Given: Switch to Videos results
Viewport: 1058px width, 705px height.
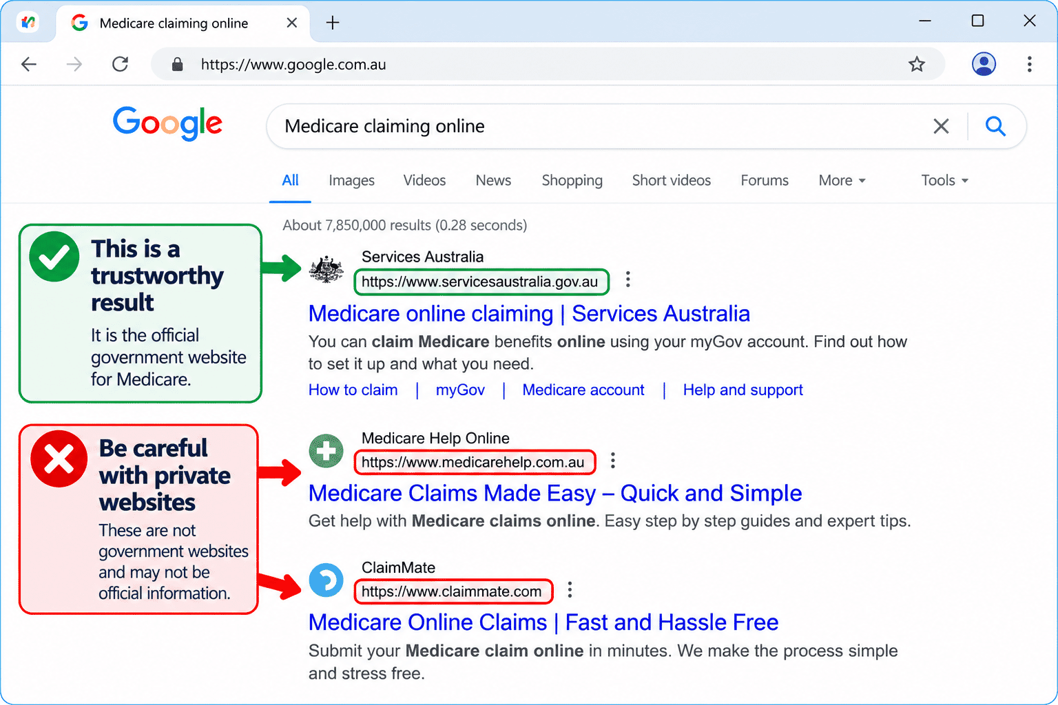Looking at the screenshot, I should pyautogui.click(x=424, y=180).
